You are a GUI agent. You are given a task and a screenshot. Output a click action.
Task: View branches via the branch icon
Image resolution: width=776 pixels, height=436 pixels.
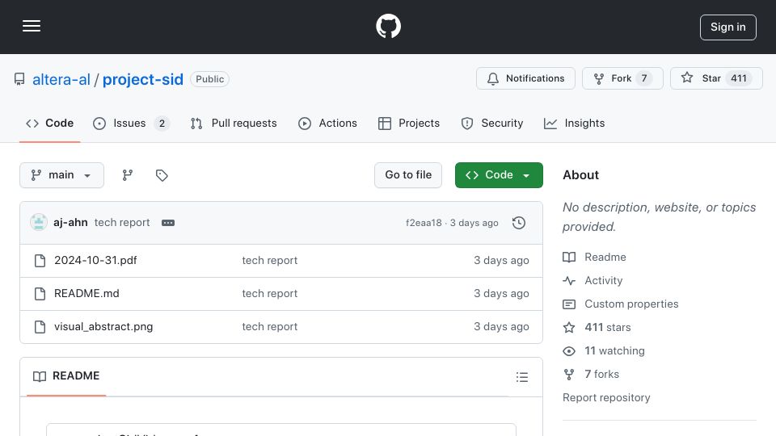(128, 175)
